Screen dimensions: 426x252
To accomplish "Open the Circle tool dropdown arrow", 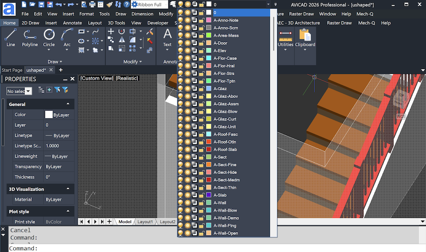I will [49, 50].
